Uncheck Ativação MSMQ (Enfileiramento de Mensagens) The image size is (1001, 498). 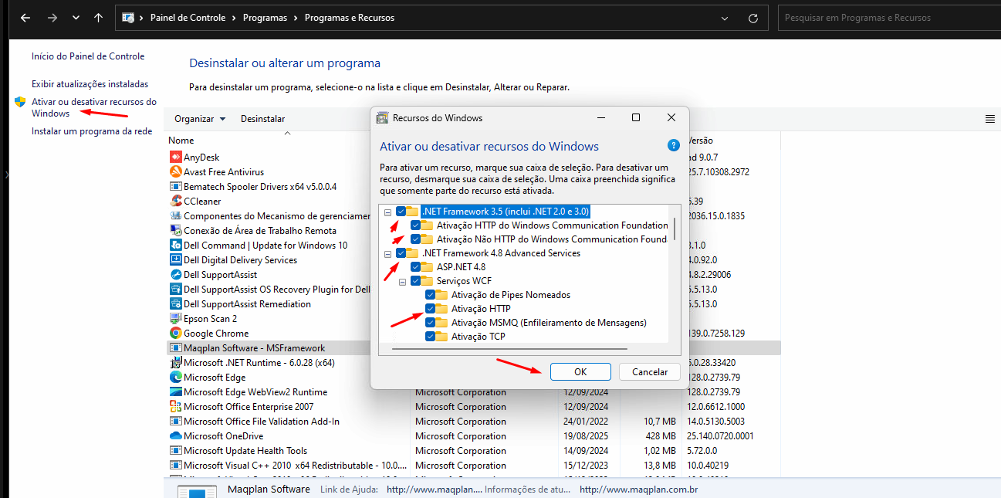[x=431, y=323]
